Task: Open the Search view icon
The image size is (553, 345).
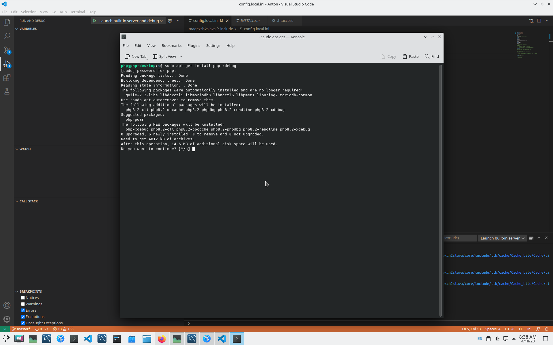Action: 7,36
